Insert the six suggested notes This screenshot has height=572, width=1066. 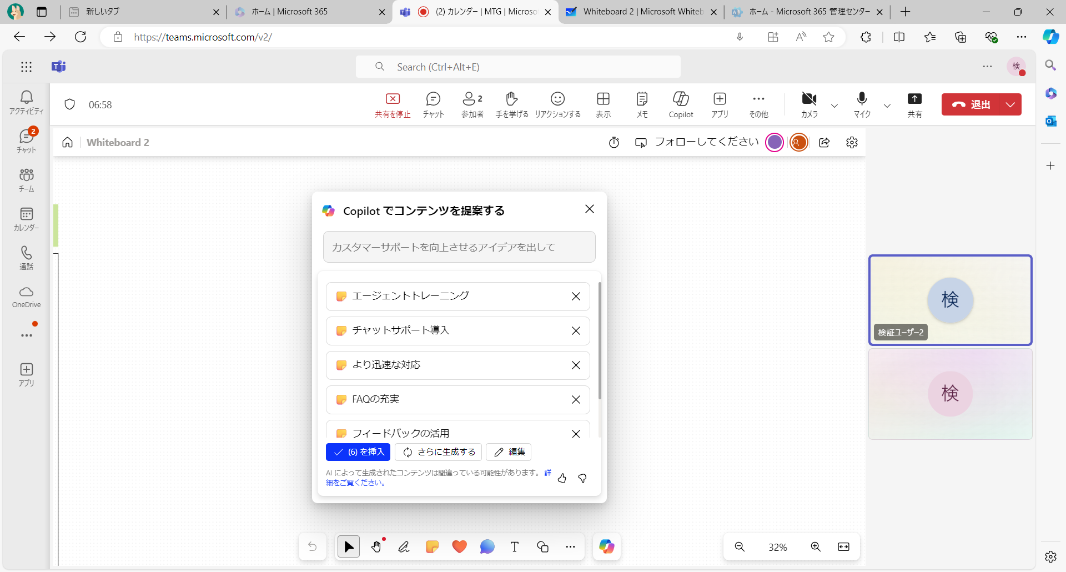[x=358, y=452]
